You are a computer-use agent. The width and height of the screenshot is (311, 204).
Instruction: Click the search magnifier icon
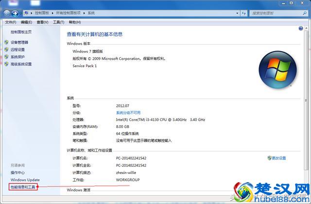pos(305,13)
